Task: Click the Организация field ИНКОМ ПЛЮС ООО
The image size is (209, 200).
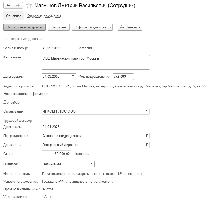Action: 93,111
